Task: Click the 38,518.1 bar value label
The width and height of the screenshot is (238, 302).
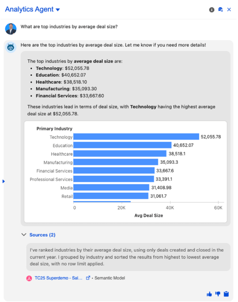Action: click(x=177, y=154)
